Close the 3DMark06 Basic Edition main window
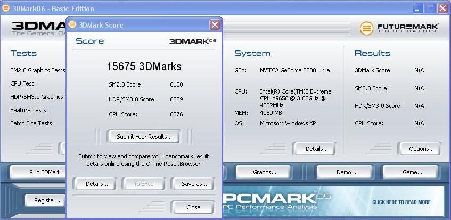Screen dimensions: 451x220 443,9
